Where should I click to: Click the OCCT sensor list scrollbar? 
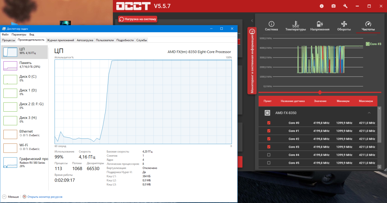tap(379, 126)
